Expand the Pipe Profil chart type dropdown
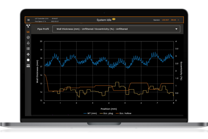 116,29
